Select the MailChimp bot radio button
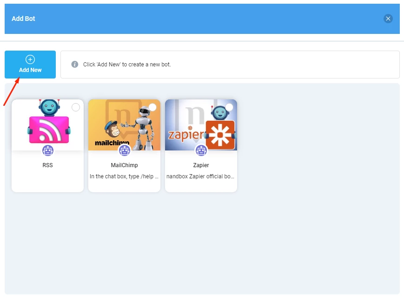 pos(152,107)
